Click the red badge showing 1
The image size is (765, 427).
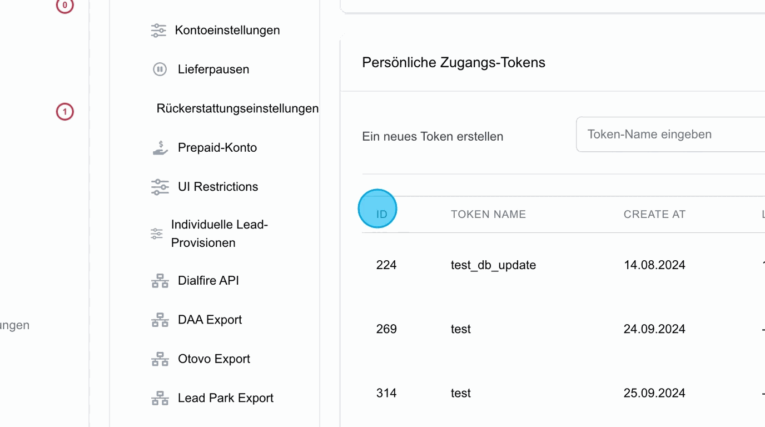coord(64,112)
